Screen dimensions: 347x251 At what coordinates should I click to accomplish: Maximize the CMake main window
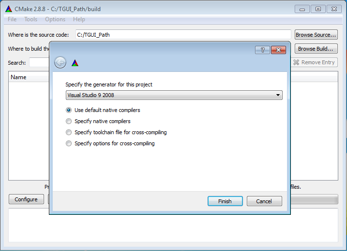318,9
